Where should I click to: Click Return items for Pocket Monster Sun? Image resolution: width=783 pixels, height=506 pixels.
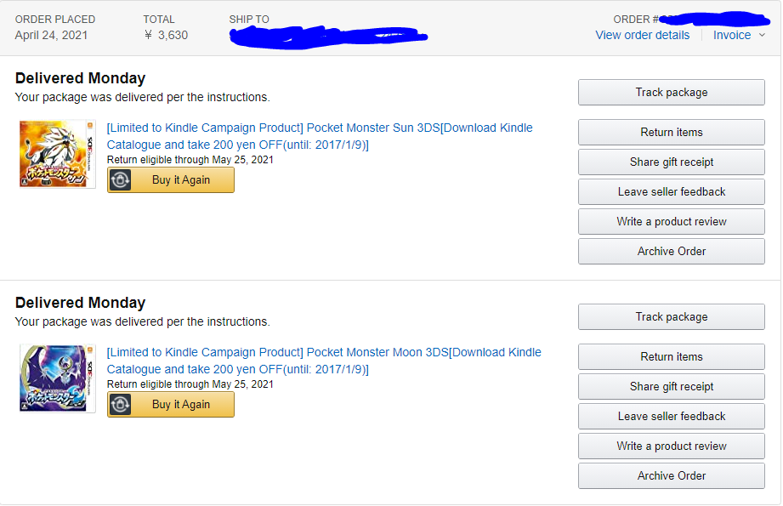671,133
